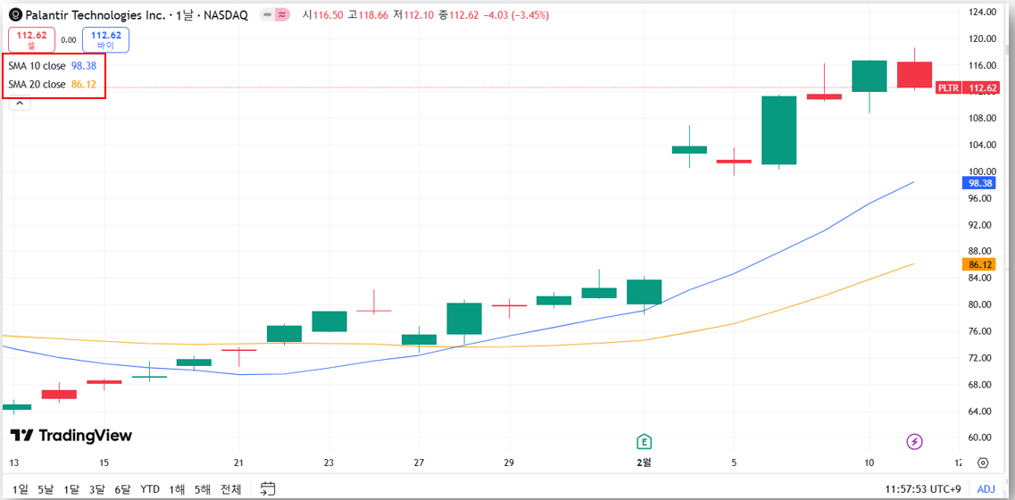Viewport: 1015px width, 500px height.
Task: Select the SMA 10 close legend
Action: click(x=53, y=65)
